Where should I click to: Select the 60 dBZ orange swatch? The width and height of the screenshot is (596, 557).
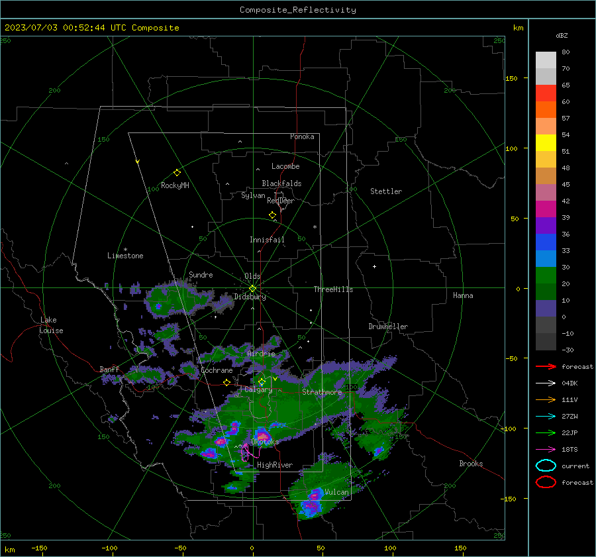[546, 110]
